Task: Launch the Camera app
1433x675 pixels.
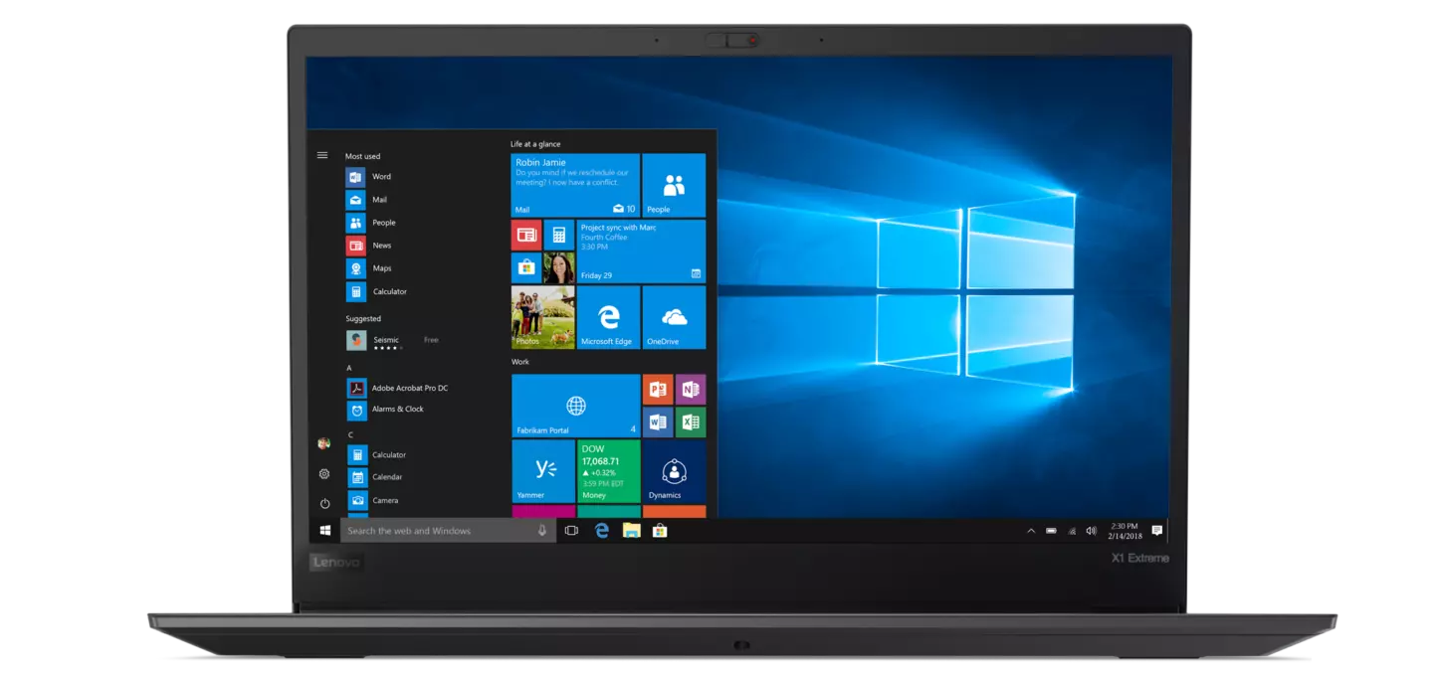Action: click(373, 500)
